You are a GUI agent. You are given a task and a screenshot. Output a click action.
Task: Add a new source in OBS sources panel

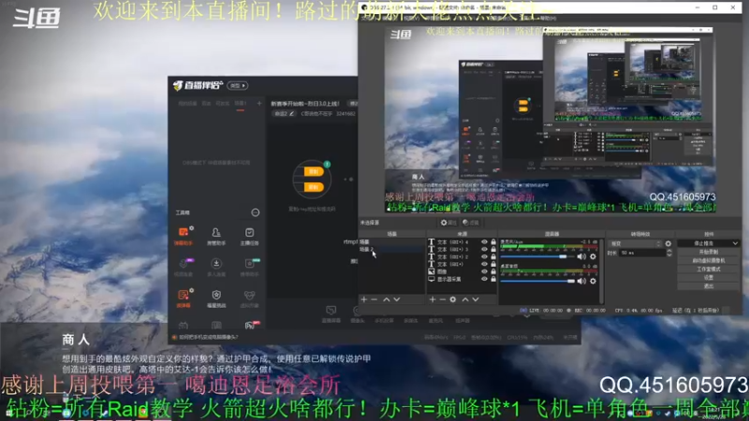(433, 299)
